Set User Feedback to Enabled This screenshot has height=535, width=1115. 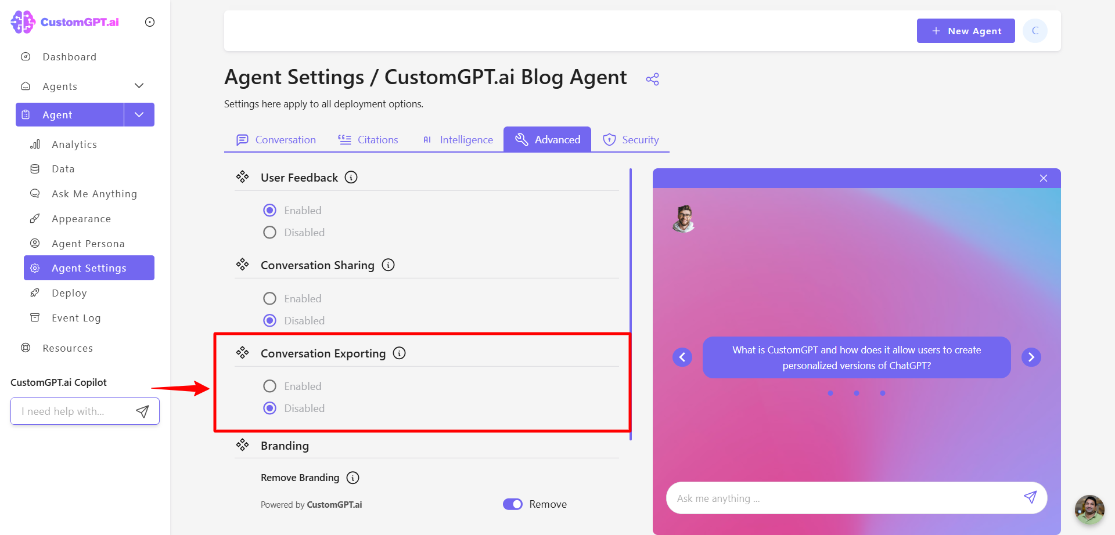(x=269, y=211)
